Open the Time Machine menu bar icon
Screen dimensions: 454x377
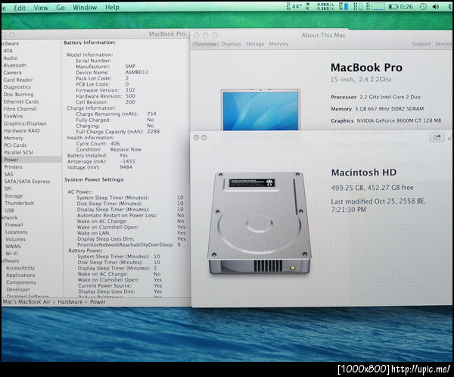(x=423, y=6)
